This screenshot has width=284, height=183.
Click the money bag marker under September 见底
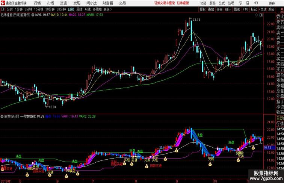[x=210, y=164]
